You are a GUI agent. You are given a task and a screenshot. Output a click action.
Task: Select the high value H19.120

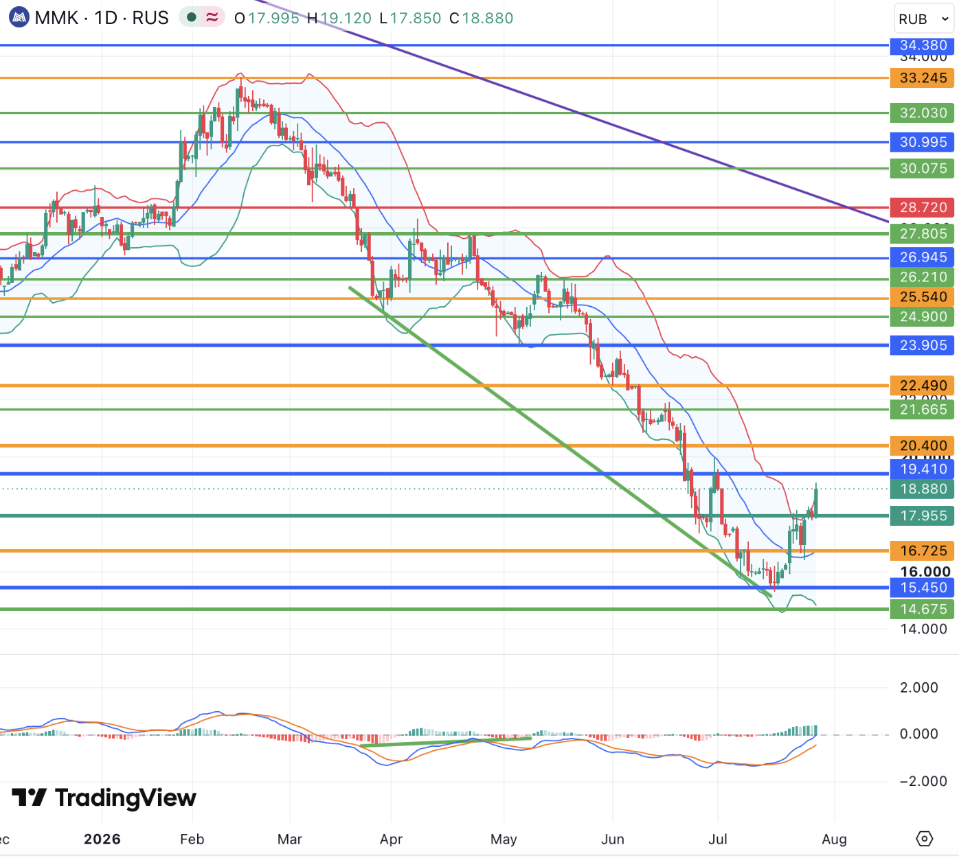[x=339, y=19]
